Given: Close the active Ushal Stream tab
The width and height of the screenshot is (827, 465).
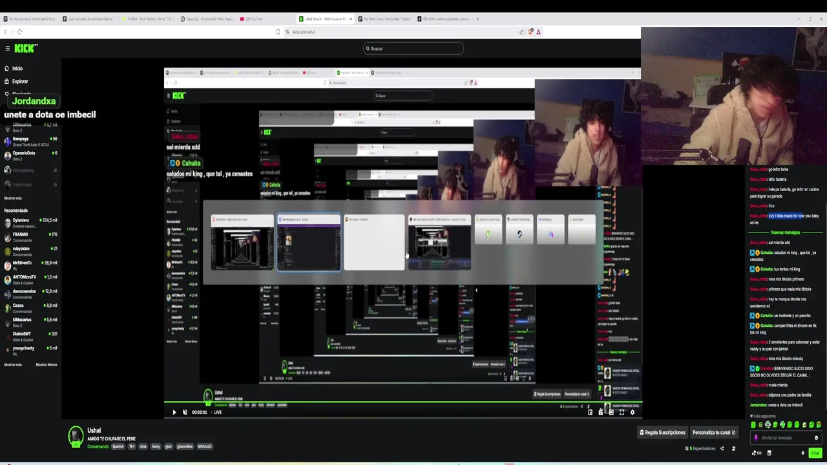Looking at the screenshot, I should (350, 19).
